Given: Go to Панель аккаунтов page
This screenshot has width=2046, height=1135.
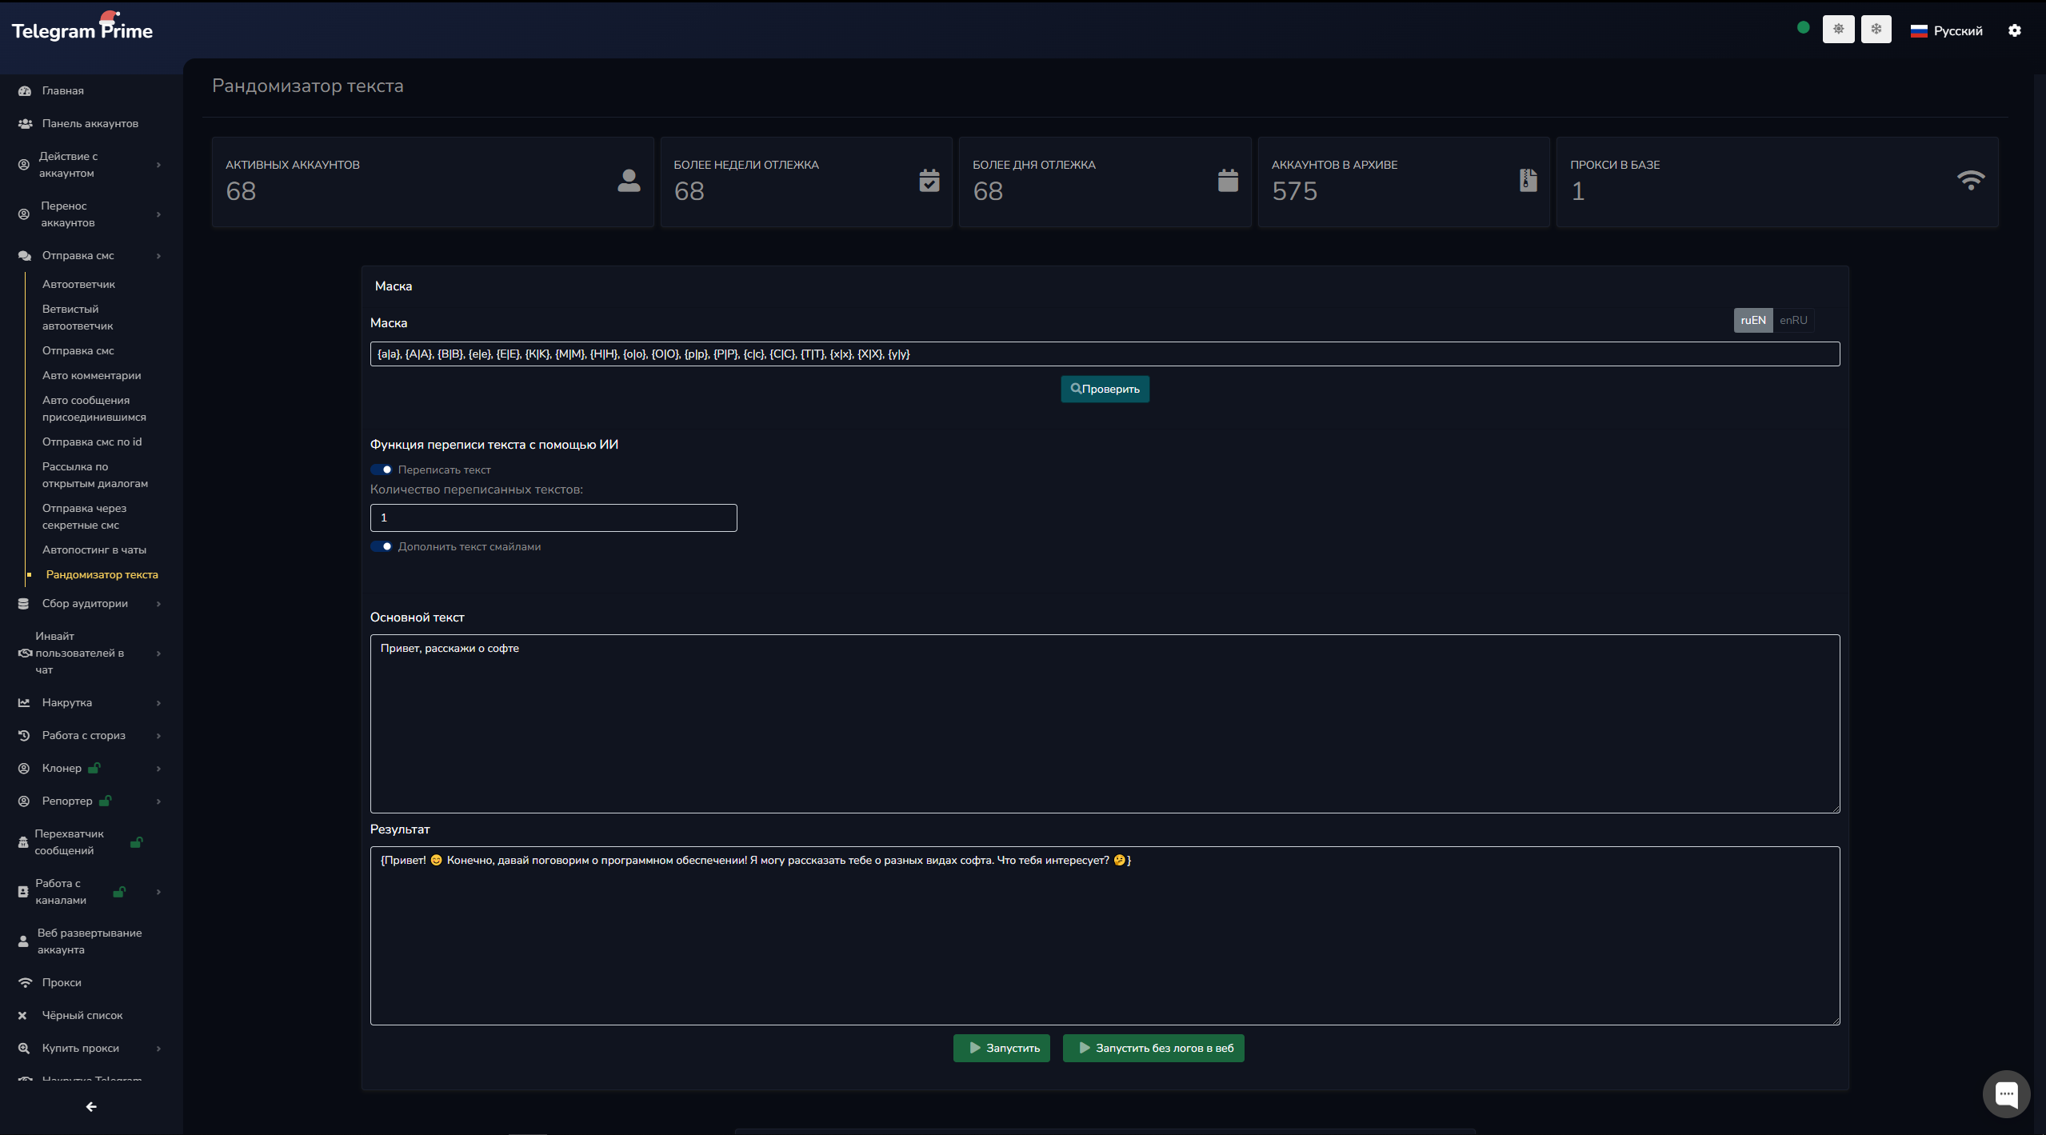Looking at the screenshot, I should click(90, 123).
